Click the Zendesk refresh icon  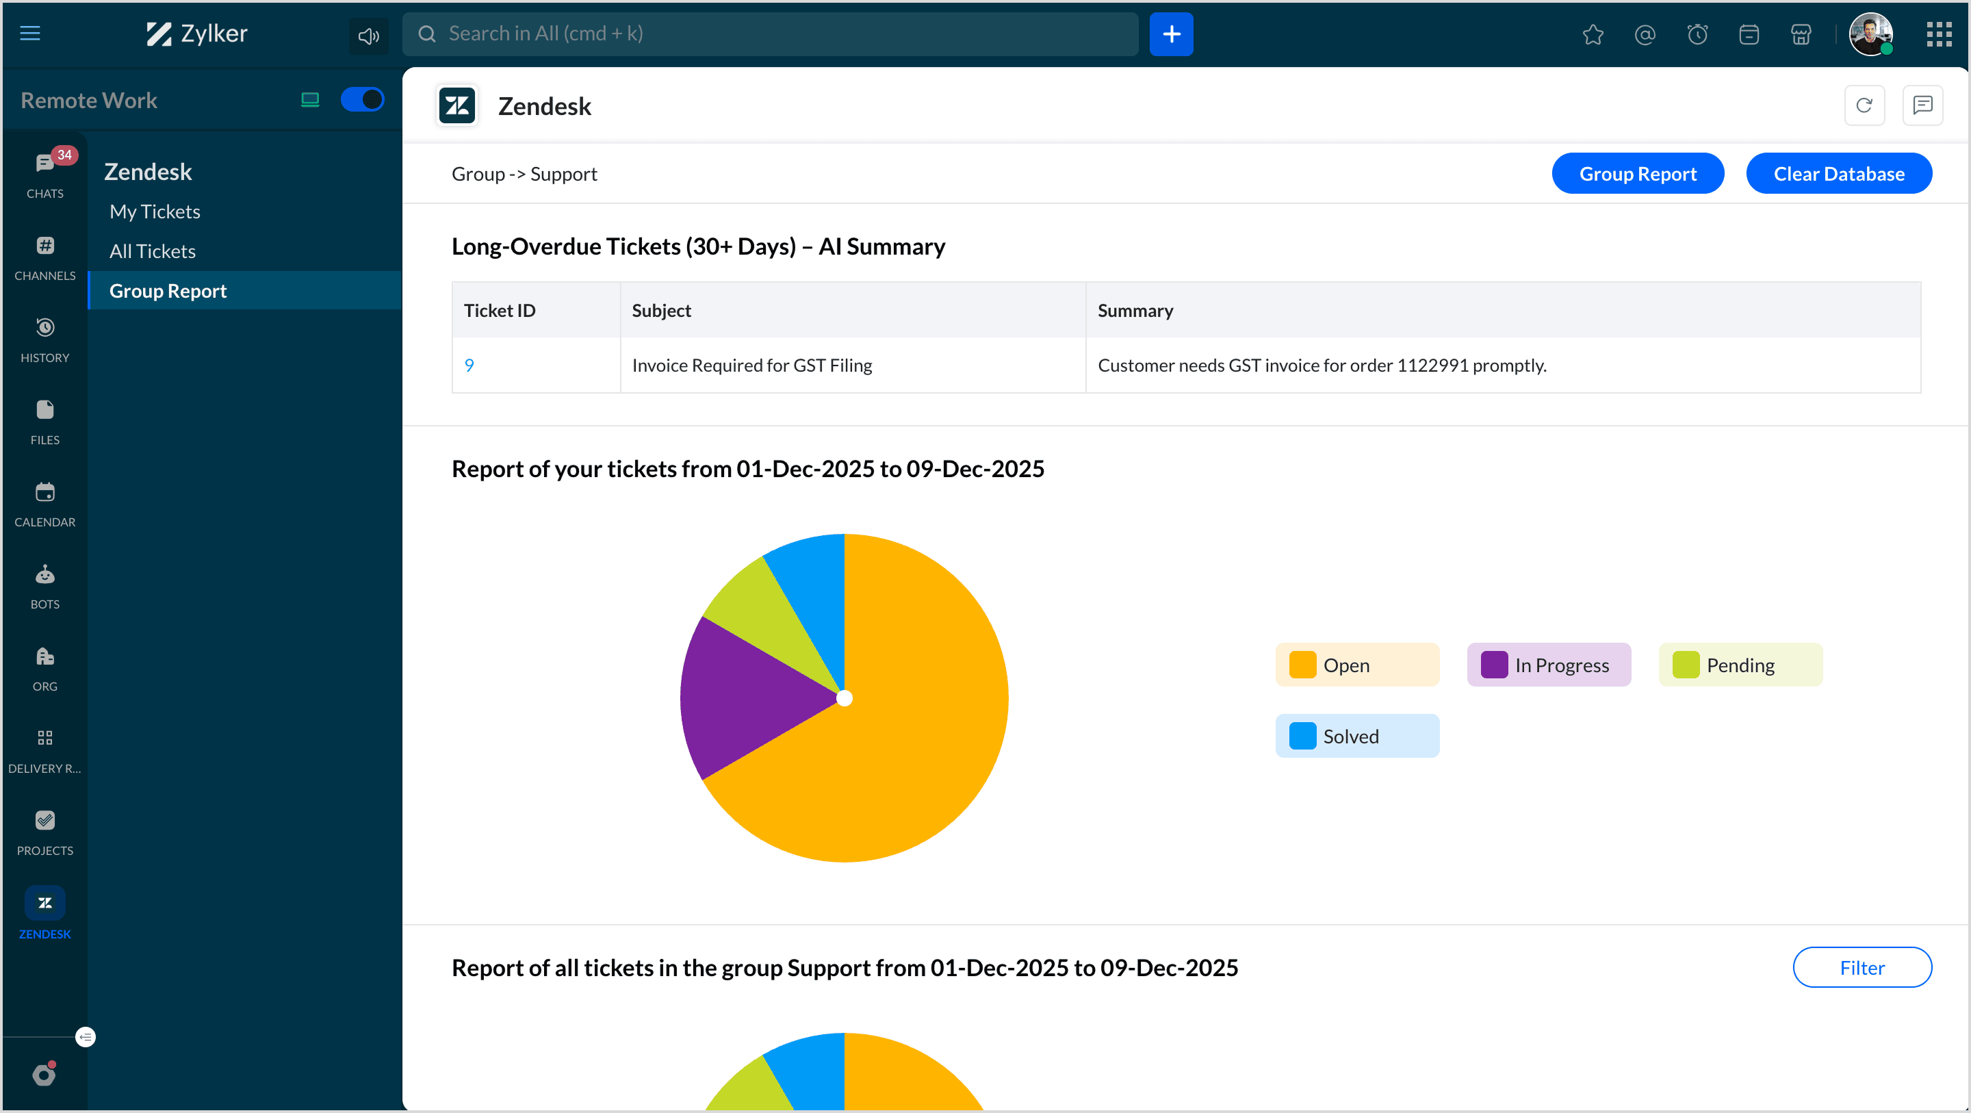(1864, 105)
